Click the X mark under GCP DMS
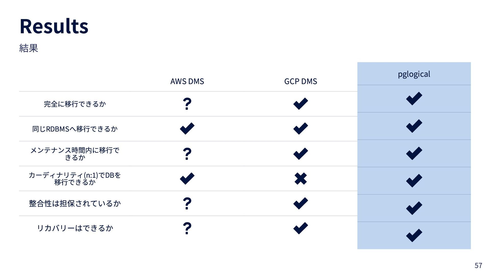This screenshot has height=275, width=490. coord(301,178)
